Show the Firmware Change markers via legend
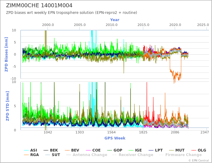The image size is (212, 163). coord(181,155)
